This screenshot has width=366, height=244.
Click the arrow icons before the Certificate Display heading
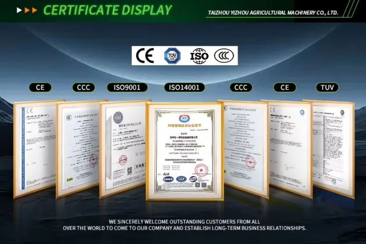pos(27,10)
